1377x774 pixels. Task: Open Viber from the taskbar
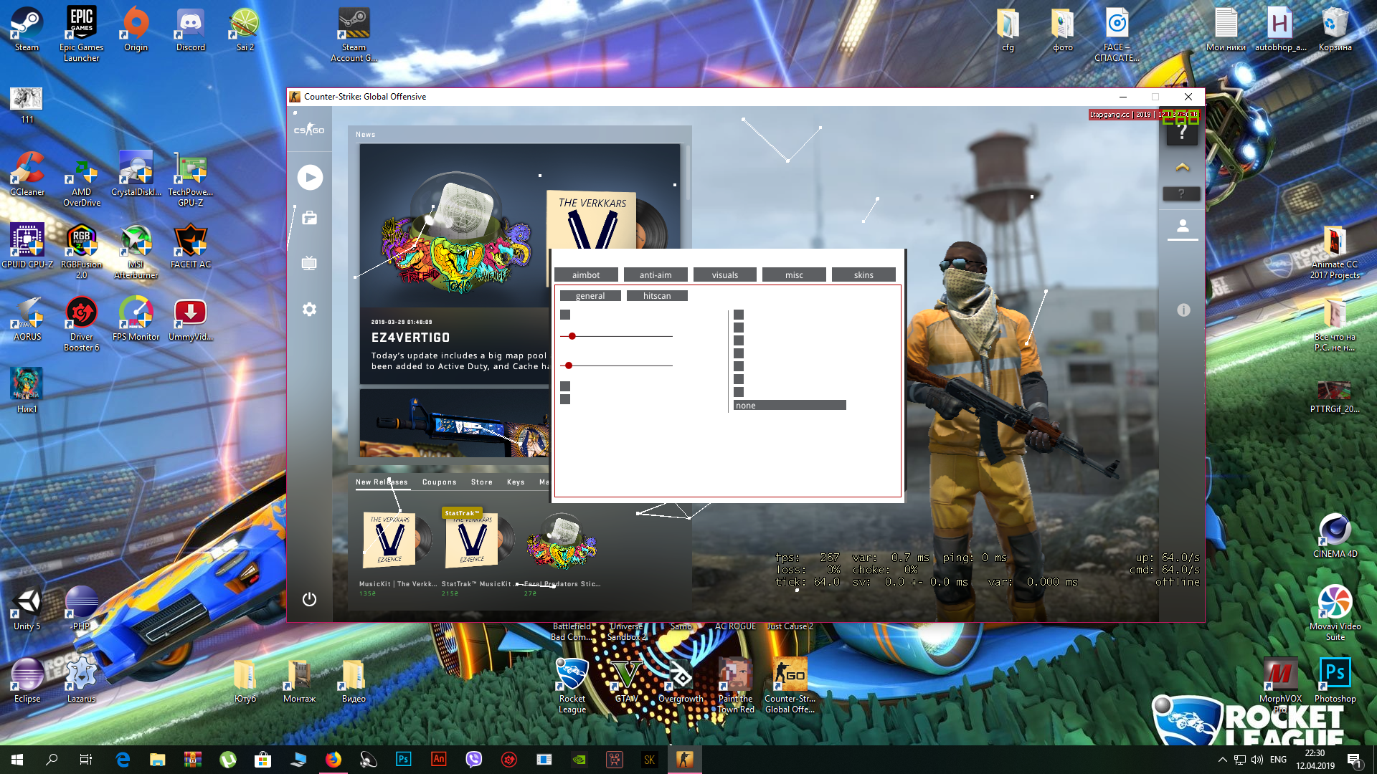pyautogui.click(x=473, y=760)
